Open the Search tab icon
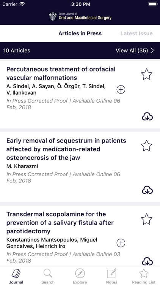The width and height of the screenshot is (160, 285). pyautogui.click(x=48, y=274)
